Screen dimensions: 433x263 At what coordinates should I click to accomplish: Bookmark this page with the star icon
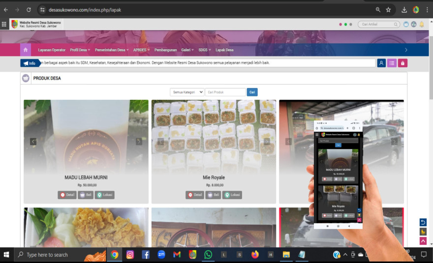(388, 10)
